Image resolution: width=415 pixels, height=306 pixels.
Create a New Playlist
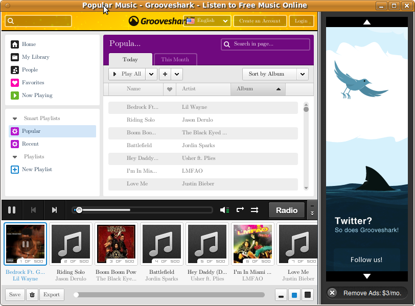click(x=31, y=170)
